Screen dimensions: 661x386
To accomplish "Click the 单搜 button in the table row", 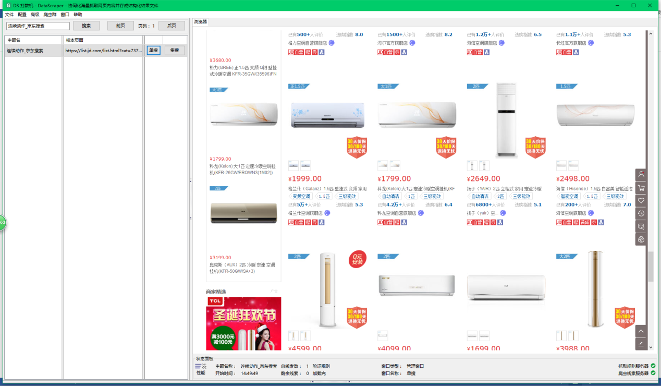I will click(153, 51).
